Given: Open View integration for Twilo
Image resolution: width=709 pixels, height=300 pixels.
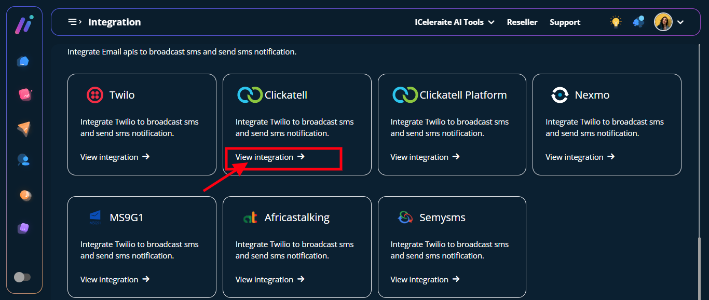Looking at the screenshot, I should (115, 157).
